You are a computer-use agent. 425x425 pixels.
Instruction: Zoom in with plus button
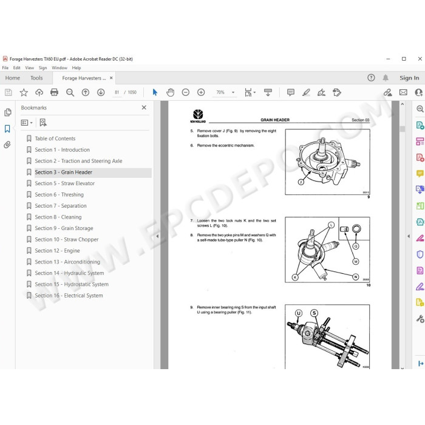201,92
